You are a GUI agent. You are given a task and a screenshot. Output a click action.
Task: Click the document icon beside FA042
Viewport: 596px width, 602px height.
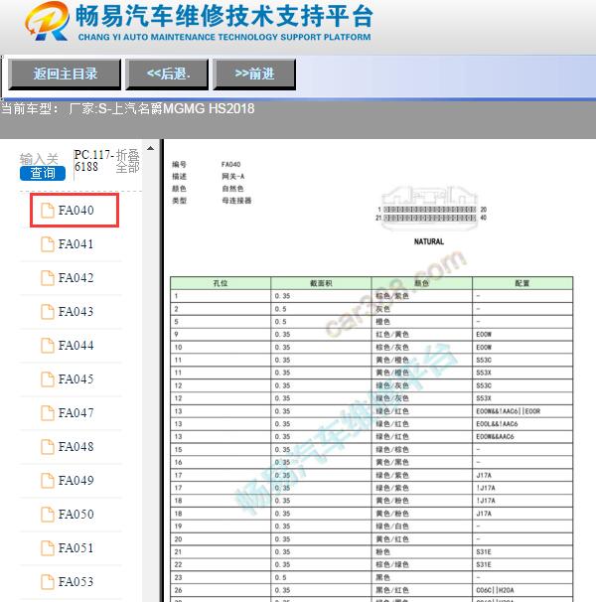click(48, 278)
